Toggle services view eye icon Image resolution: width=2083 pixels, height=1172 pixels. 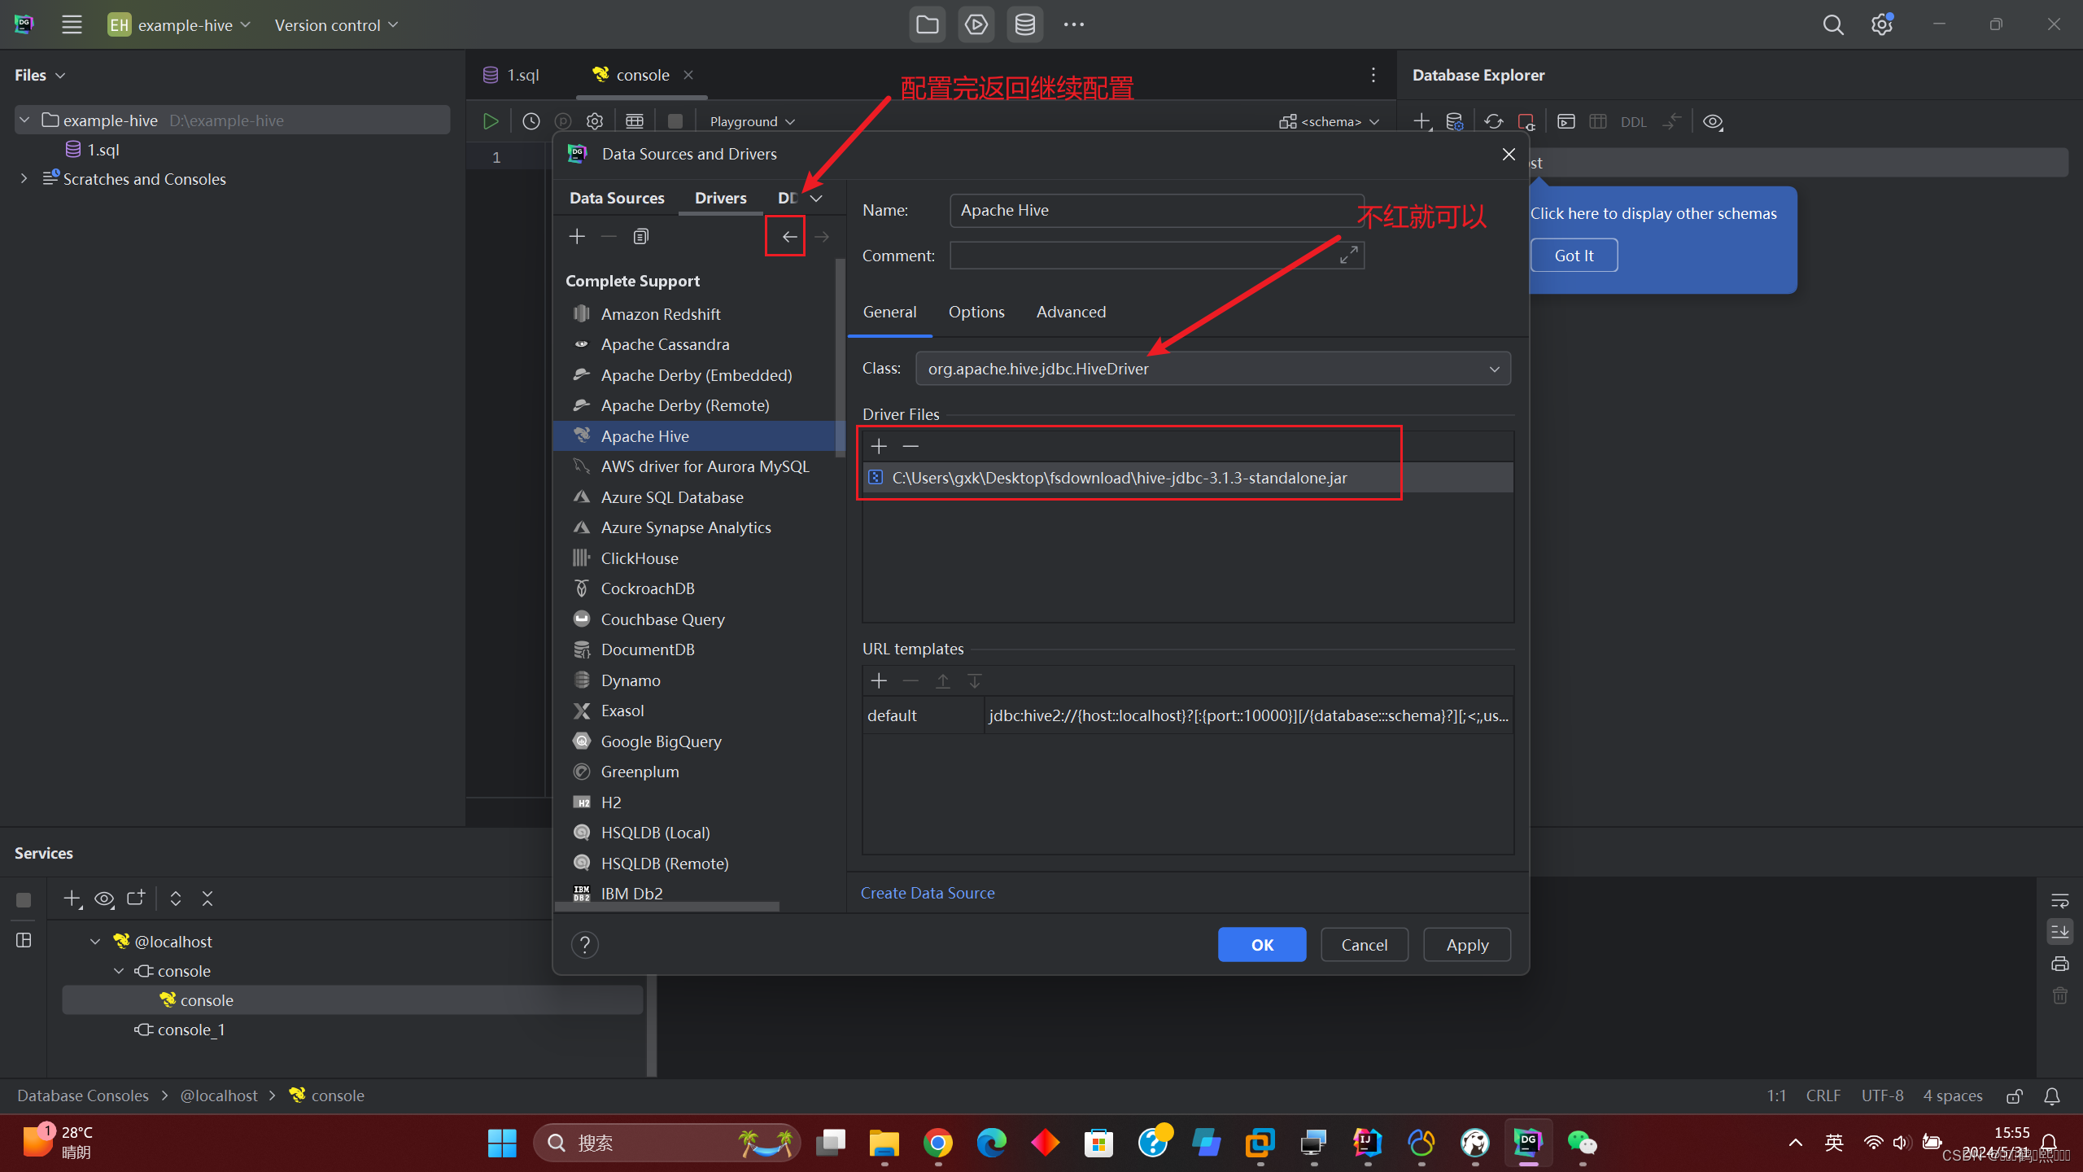point(104,899)
